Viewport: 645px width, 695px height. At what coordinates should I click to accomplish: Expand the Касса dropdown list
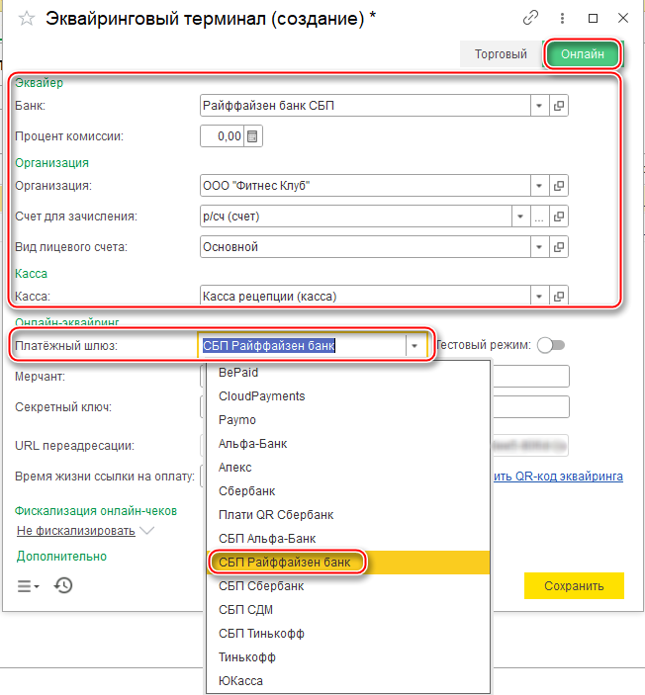click(539, 296)
